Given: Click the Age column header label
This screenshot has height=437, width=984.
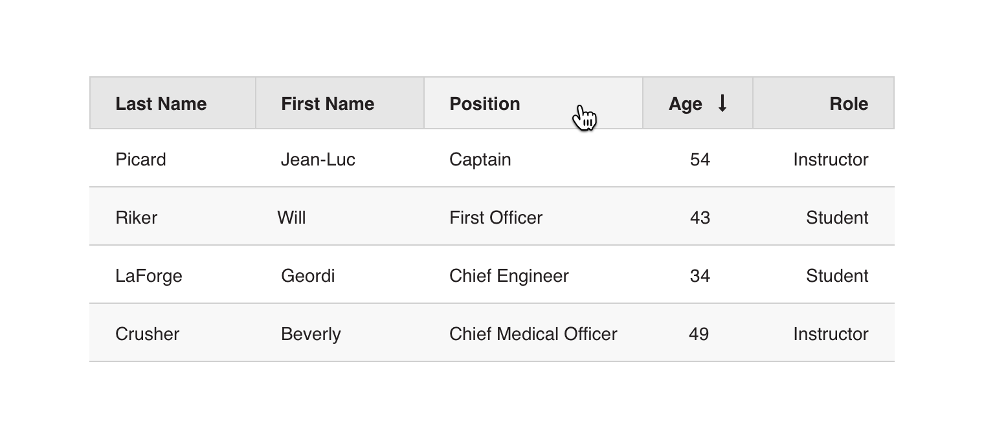Looking at the screenshot, I should pos(685,104).
